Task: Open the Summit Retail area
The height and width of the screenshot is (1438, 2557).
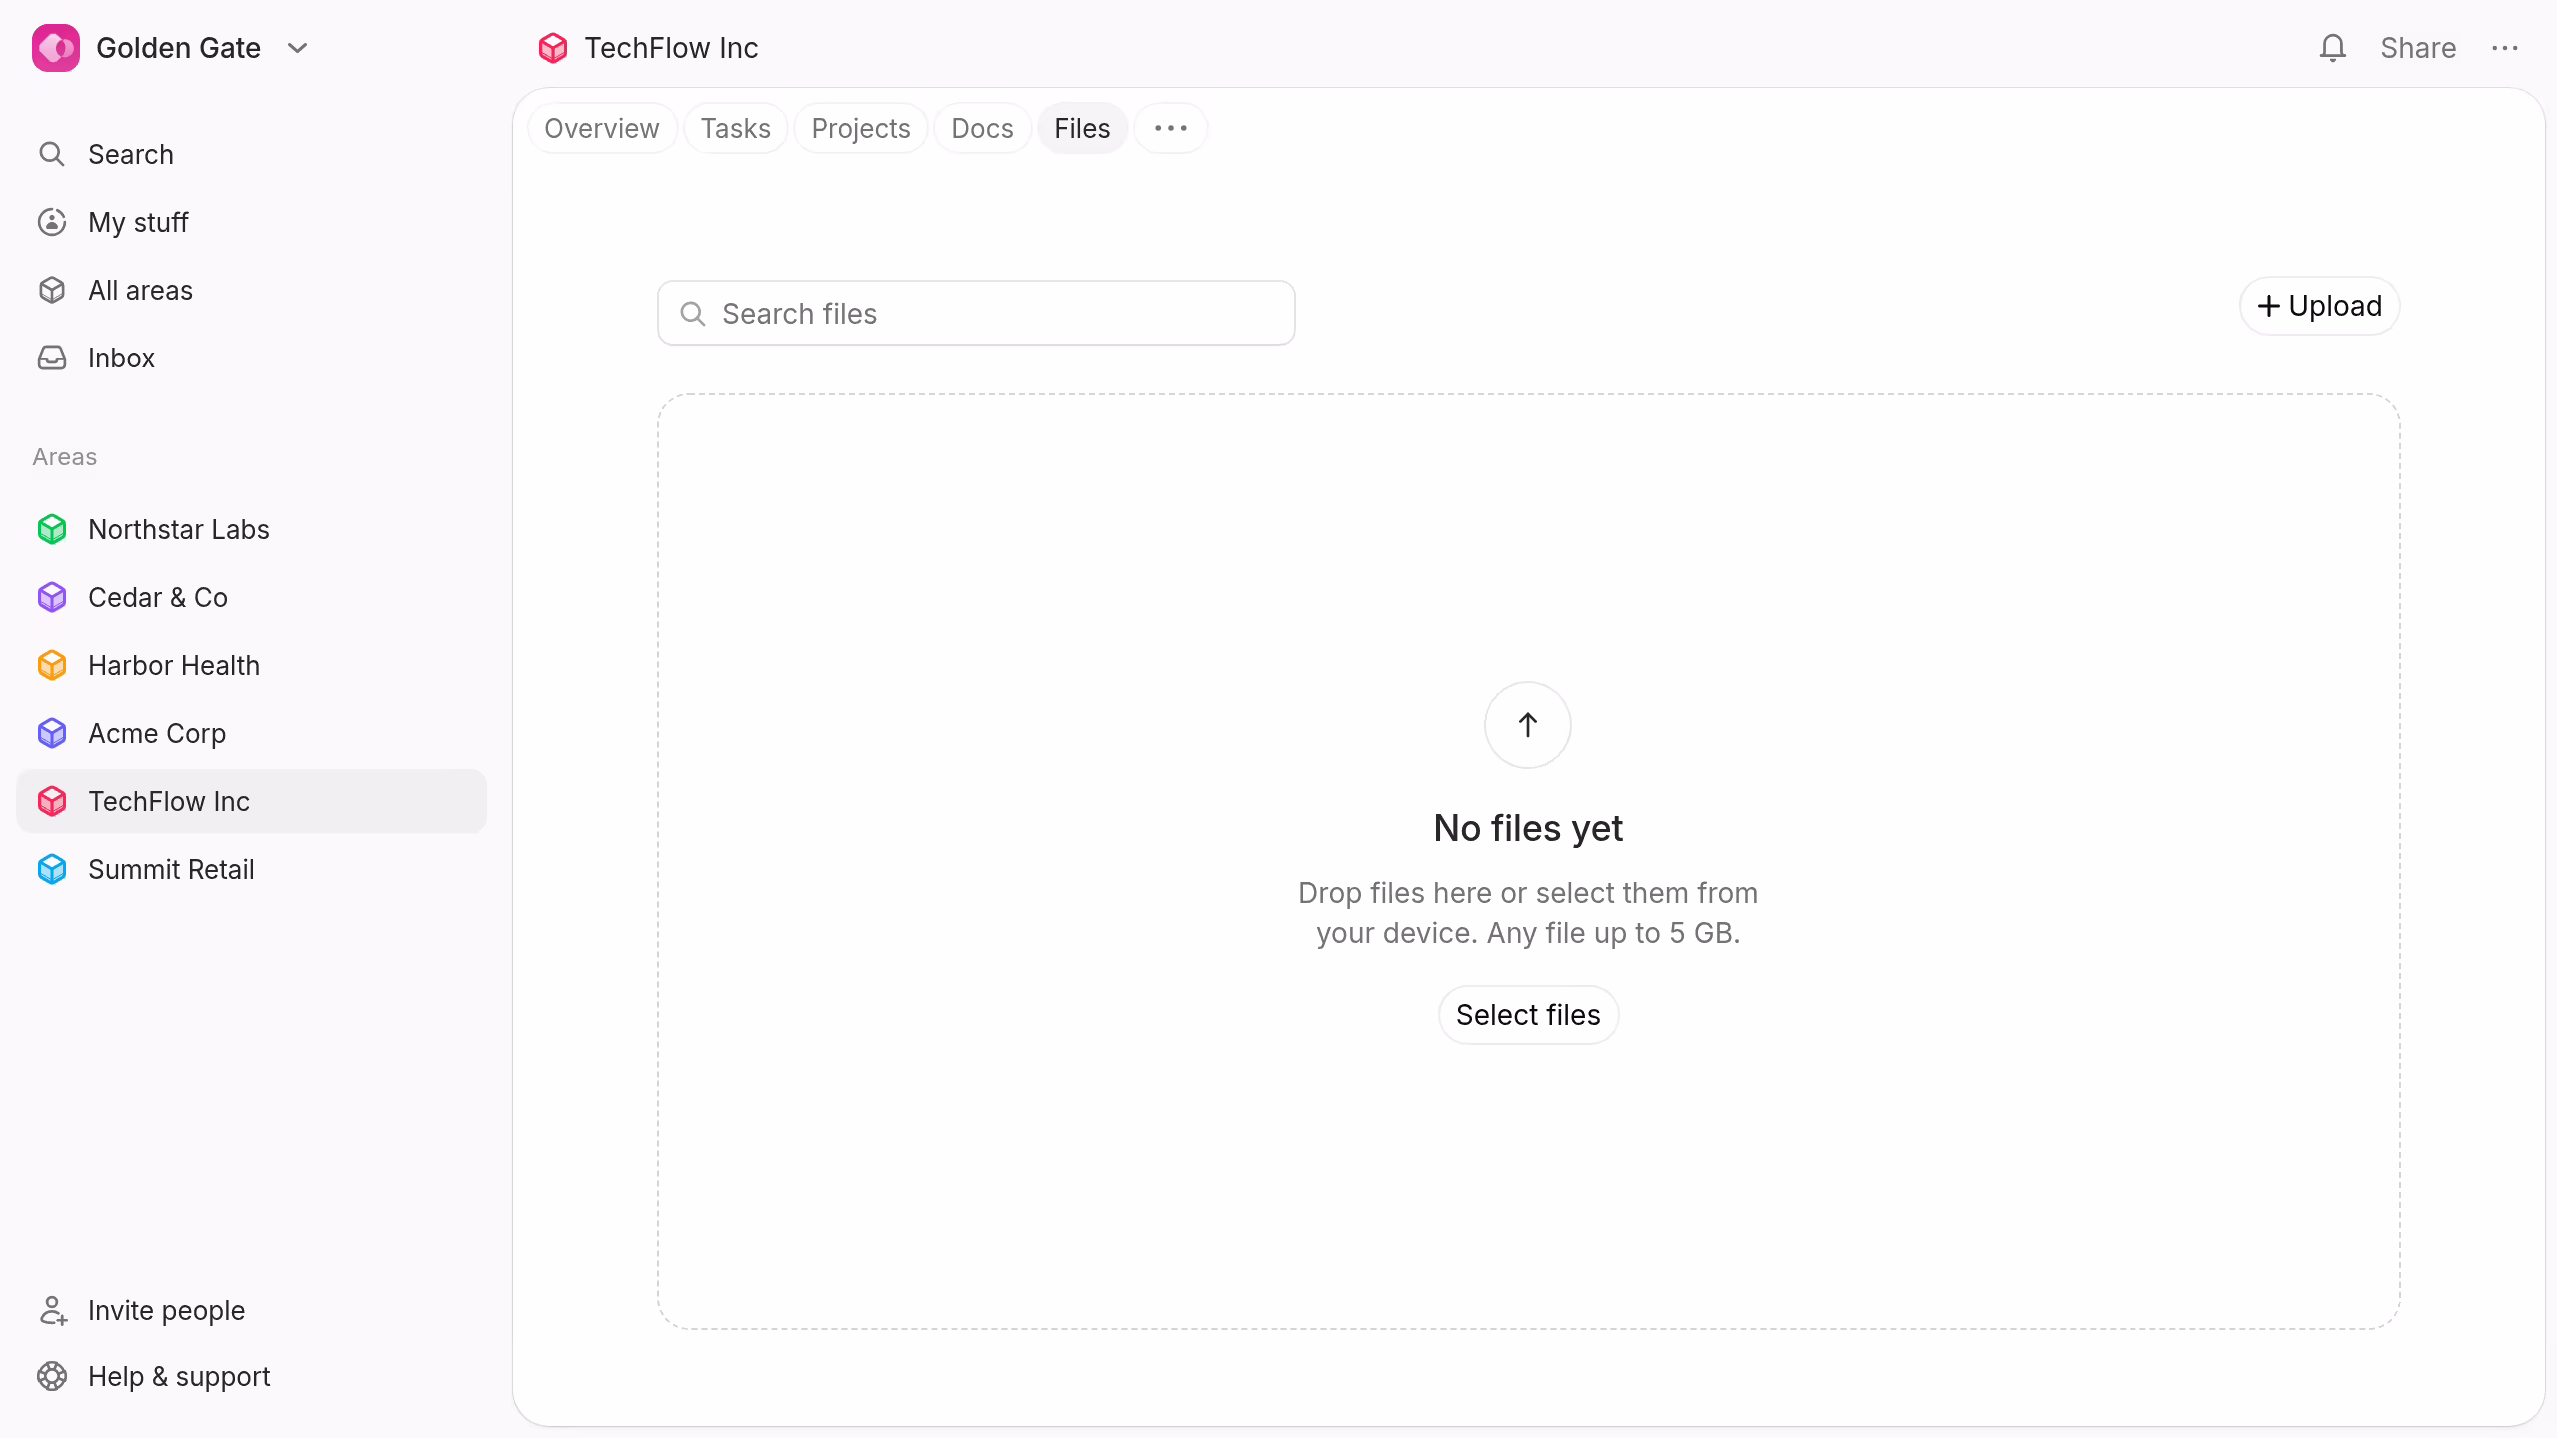Action: 252,869
